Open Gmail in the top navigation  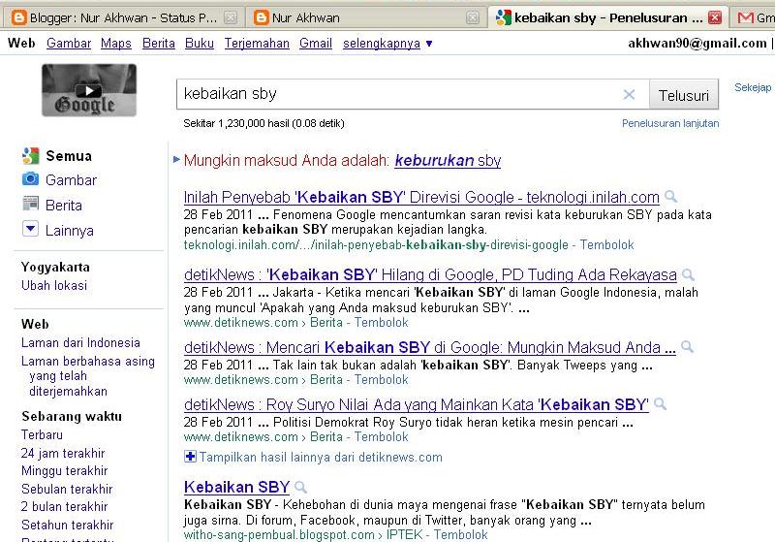(x=316, y=44)
